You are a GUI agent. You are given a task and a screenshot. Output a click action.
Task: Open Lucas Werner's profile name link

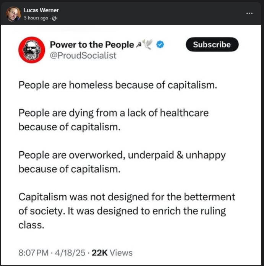(x=41, y=10)
